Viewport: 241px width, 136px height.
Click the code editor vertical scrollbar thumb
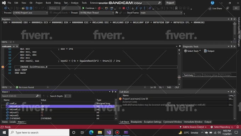coord(179,77)
